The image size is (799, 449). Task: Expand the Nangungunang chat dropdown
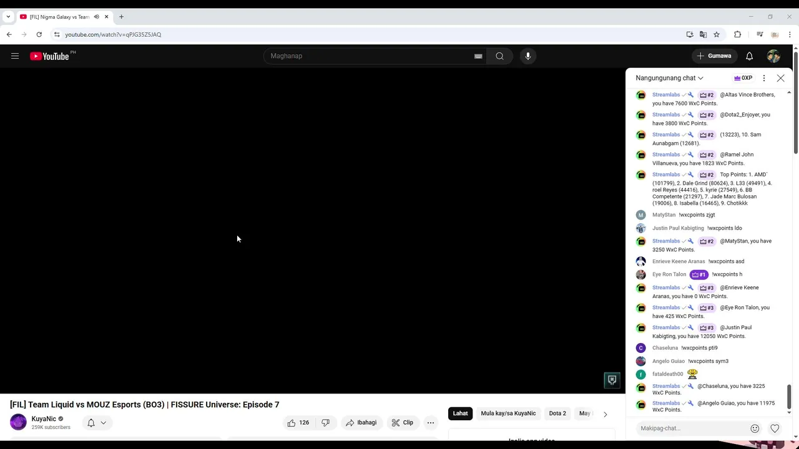point(670,78)
